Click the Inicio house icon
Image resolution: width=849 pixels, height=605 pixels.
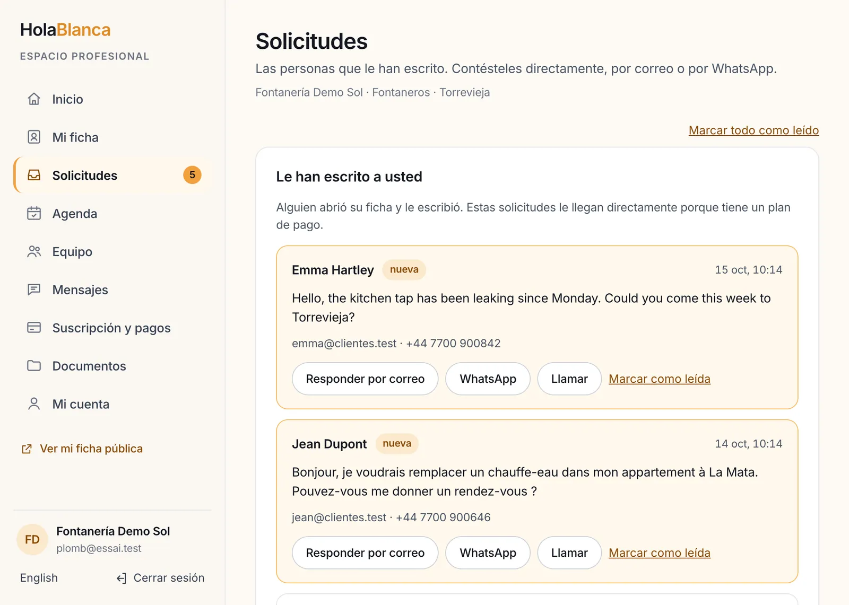pos(34,99)
